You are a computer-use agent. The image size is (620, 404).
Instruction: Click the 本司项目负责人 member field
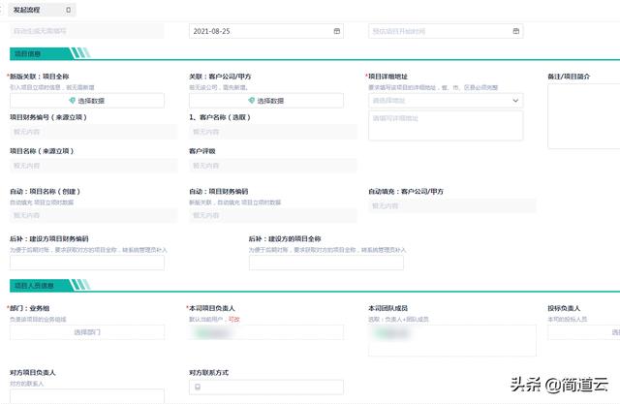click(x=266, y=332)
